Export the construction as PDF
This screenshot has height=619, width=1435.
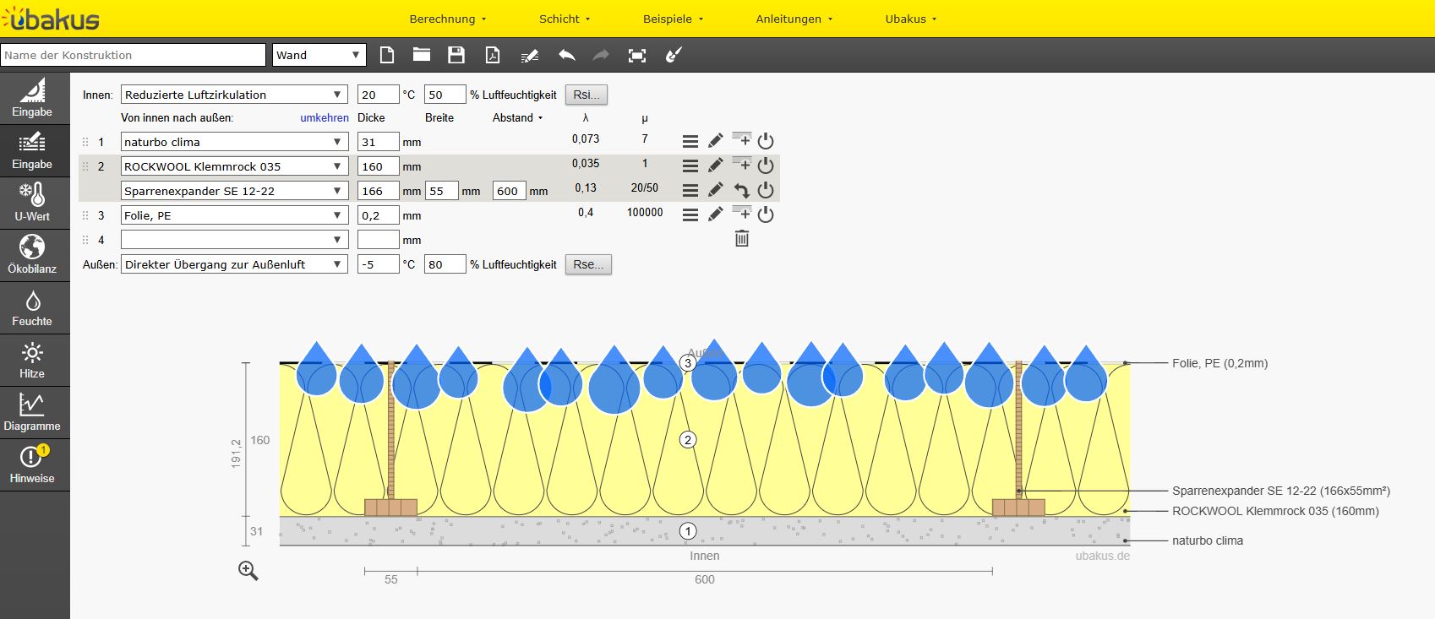click(x=492, y=56)
